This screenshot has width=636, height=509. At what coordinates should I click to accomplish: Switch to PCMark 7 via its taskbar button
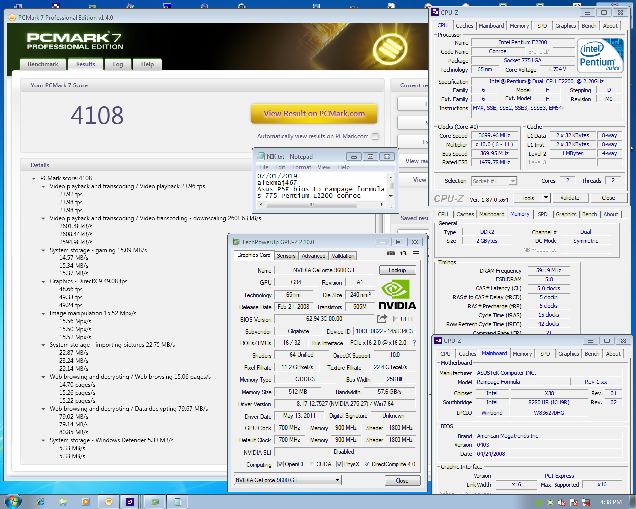(109, 502)
